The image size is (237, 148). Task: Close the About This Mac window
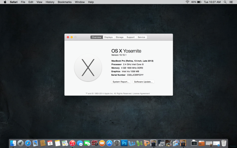(68, 37)
